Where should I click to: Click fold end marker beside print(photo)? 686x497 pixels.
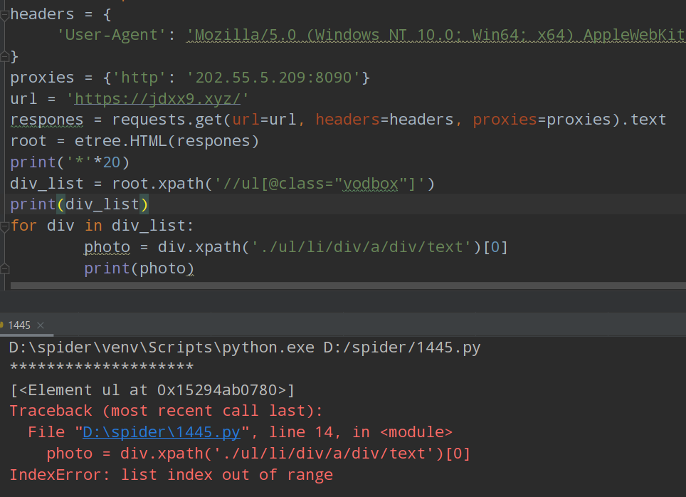pos(4,268)
